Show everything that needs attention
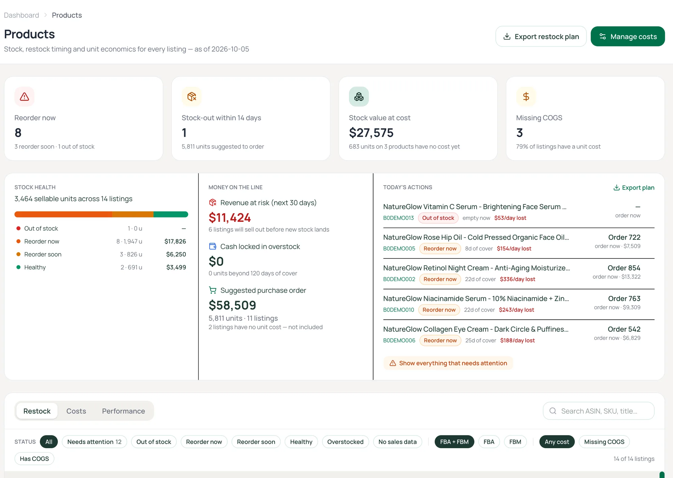This screenshot has height=478, width=673. [x=448, y=363]
